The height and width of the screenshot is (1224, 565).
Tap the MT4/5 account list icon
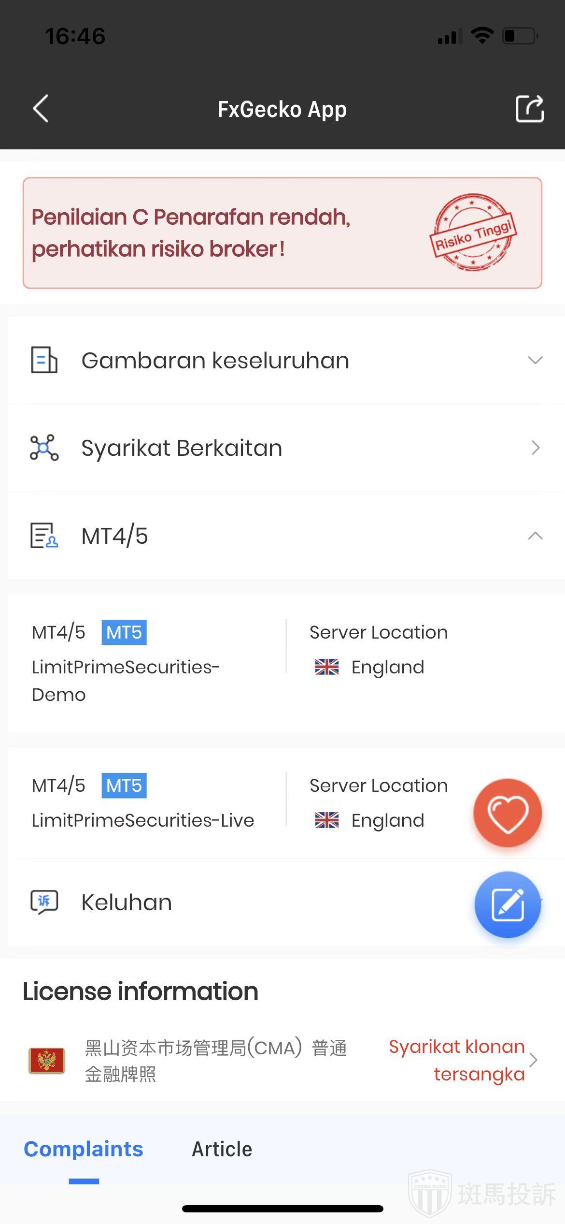click(x=44, y=536)
